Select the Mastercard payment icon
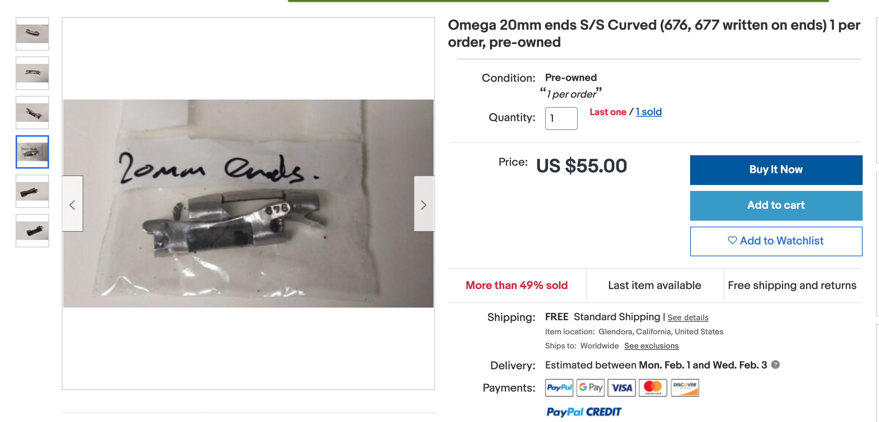Screen dimensions: 879x422 [653, 388]
